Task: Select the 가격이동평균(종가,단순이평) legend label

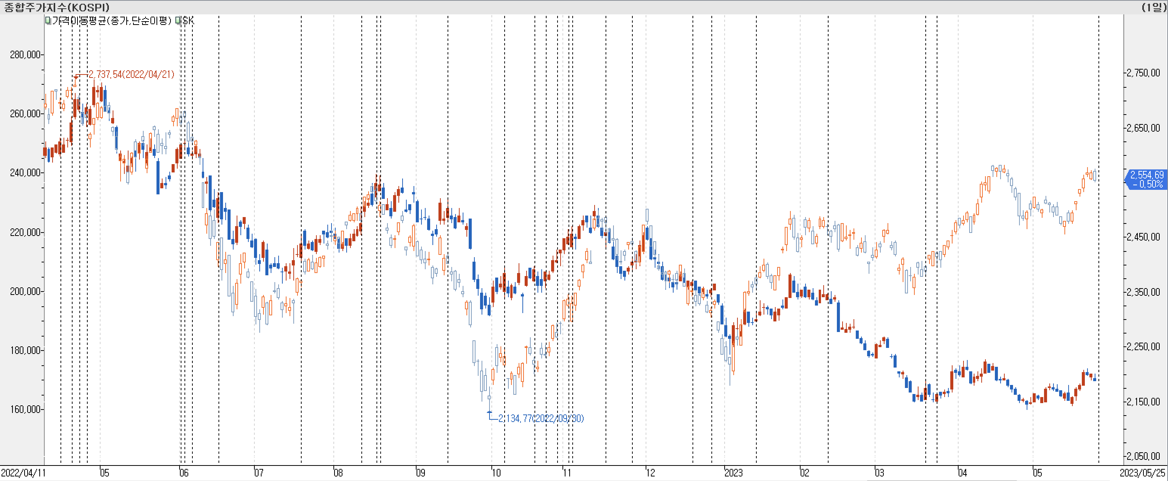Action: pos(112,20)
